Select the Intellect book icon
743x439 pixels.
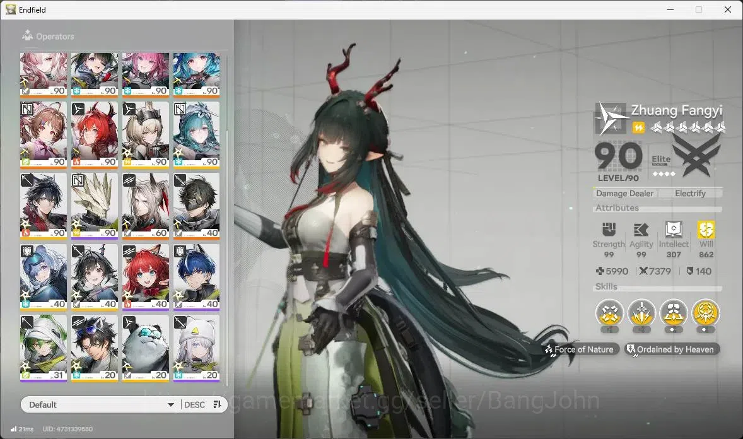[x=674, y=230]
